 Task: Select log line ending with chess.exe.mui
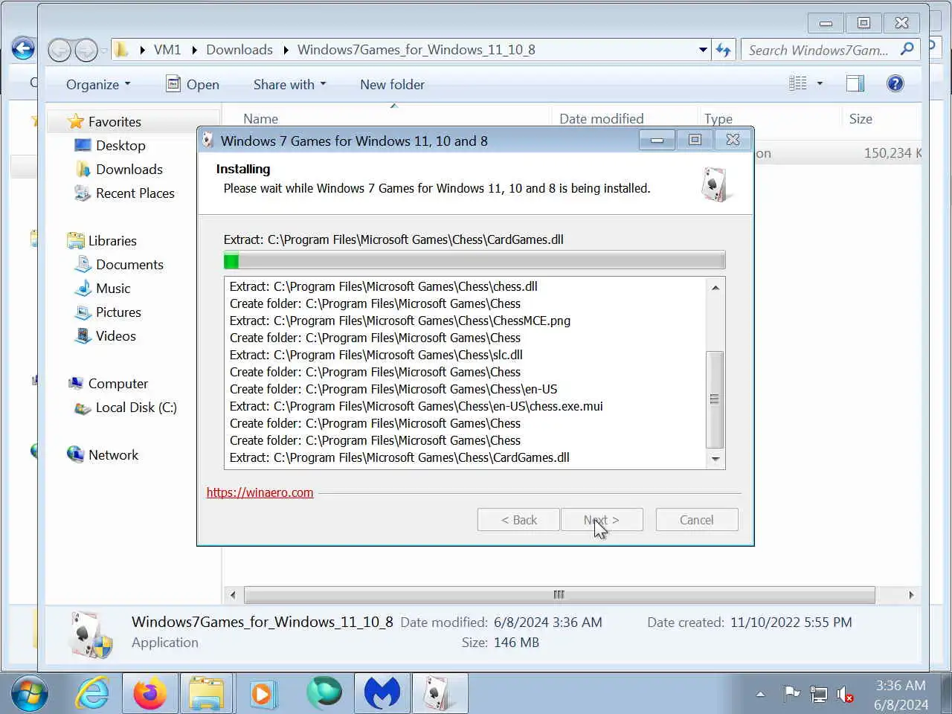tap(416, 406)
